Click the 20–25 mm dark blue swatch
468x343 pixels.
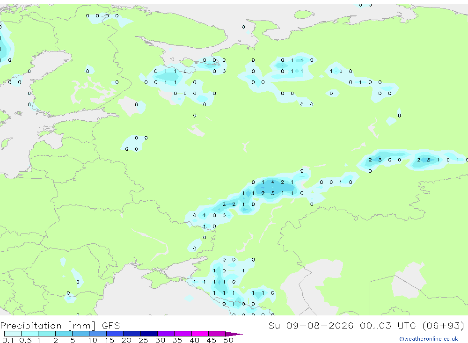coord(132,334)
